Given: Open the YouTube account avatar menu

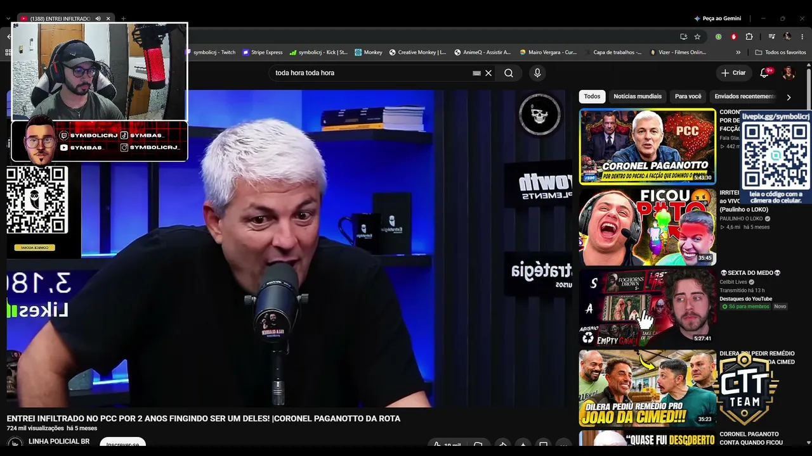Looking at the screenshot, I should pyautogui.click(x=789, y=73).
